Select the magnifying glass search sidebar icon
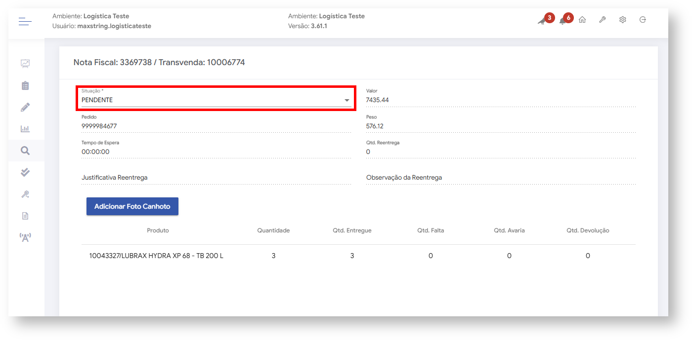 coord(25,151)
